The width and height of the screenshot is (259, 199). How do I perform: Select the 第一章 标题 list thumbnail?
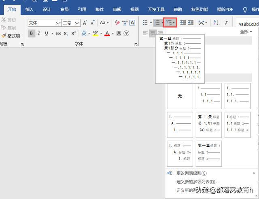tap(209, 154)
